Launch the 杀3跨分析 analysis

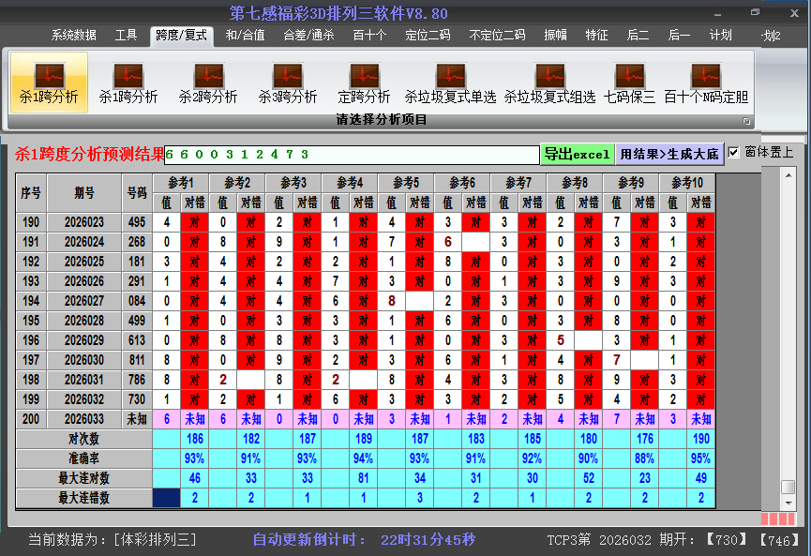point(288,83)
